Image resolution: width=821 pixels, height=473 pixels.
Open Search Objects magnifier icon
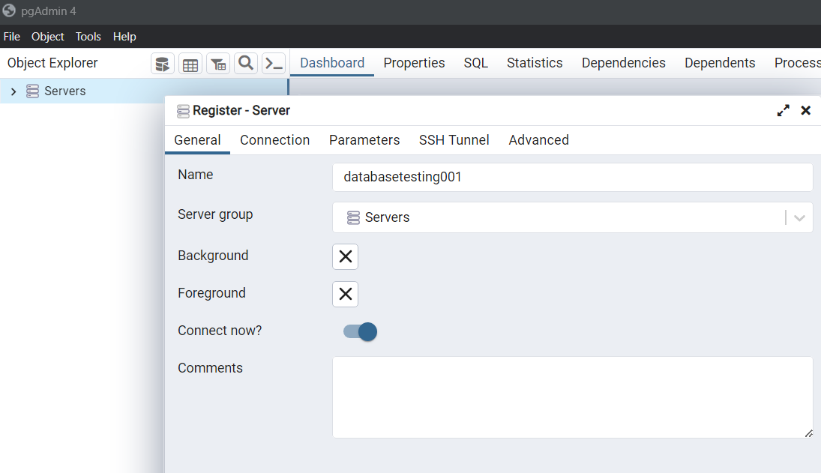coord(246,64)
